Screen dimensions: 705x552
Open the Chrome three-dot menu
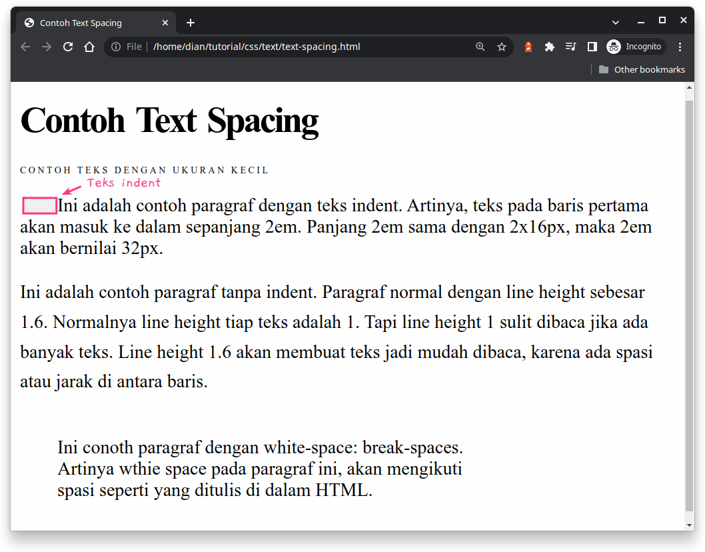[679, 47]
